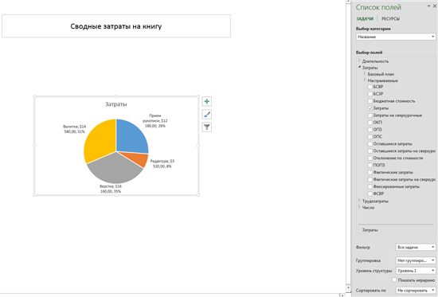Screen dimensions: 438x297
Task: Select the gray Верстка pie slice
Action: (x=115, y=169)
